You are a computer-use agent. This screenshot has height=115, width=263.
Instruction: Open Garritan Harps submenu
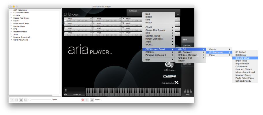click(159, 36)
